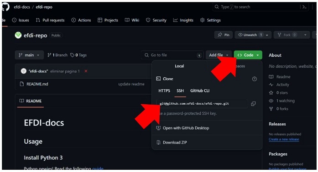The width and height of the screenshot is (318, 172).
Task: Copy the SSH clone URL
Action: pos(253,104)
